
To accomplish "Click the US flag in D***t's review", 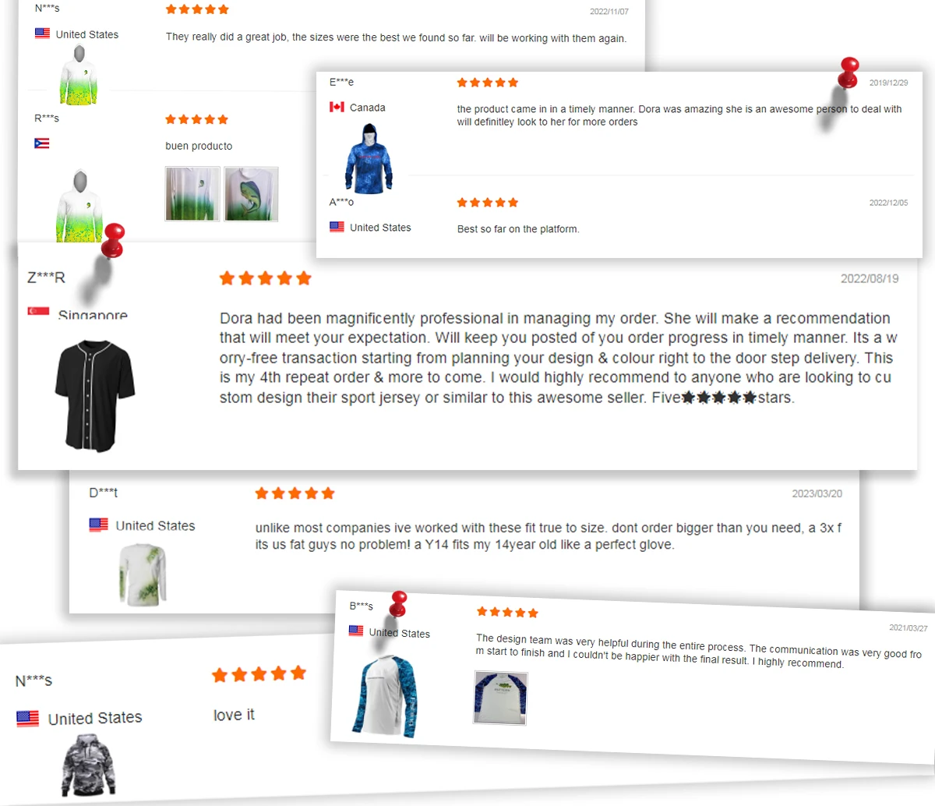I will tap(99, 525).
